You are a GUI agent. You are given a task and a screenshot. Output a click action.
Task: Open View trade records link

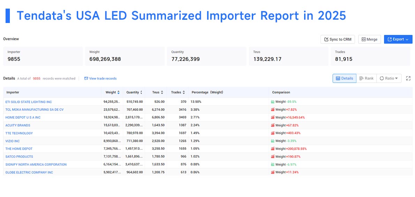[100, 79]
